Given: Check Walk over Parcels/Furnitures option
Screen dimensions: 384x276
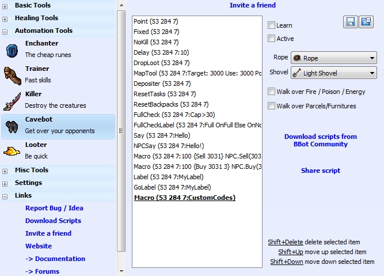Looking at the screenshot, I should pos(272,106).
